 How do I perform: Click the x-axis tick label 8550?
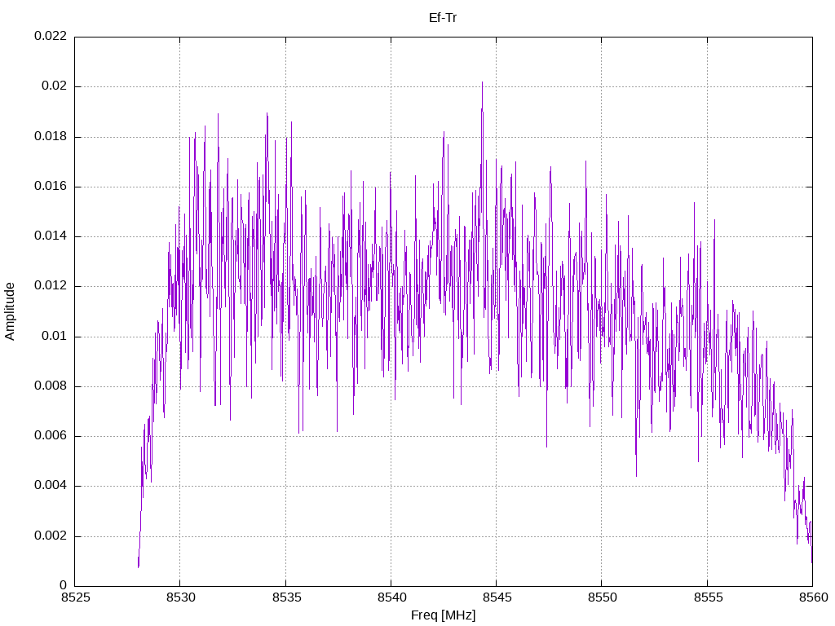coord(603,597)
